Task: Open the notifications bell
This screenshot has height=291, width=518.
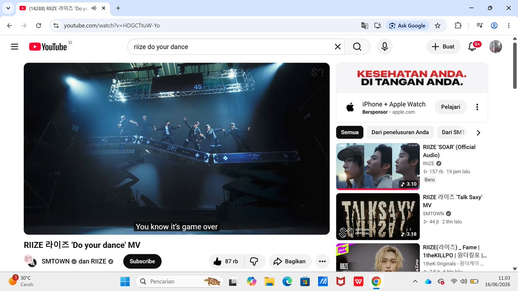Action: pos(473,47)
